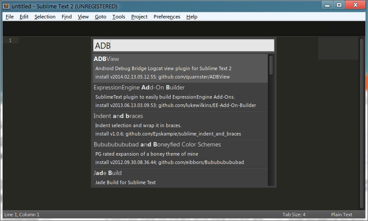The width and height of the screenshot is (368, 221).
Task: Click "Indent selection and wrap it in braces" text
Action: (138, 125)
